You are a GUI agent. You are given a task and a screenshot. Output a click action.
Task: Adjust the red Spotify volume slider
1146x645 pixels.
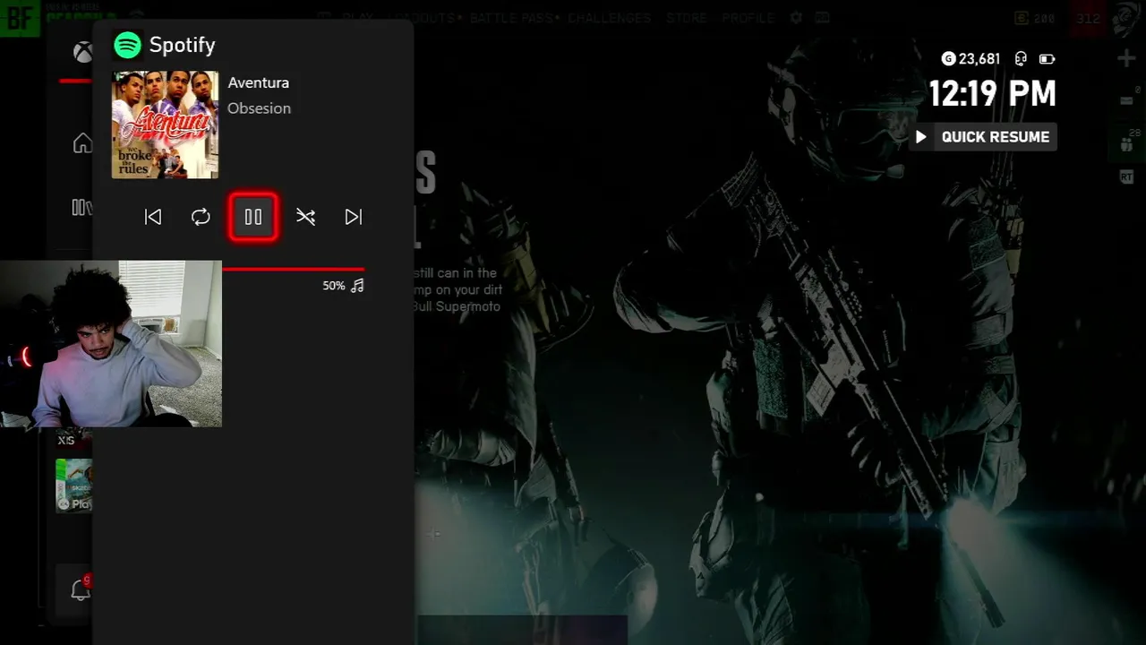point(293,268)
